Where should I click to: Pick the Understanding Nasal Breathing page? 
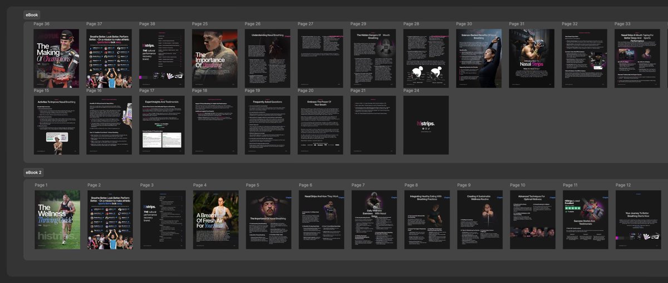pyautogui.click(x=268, y=58)
